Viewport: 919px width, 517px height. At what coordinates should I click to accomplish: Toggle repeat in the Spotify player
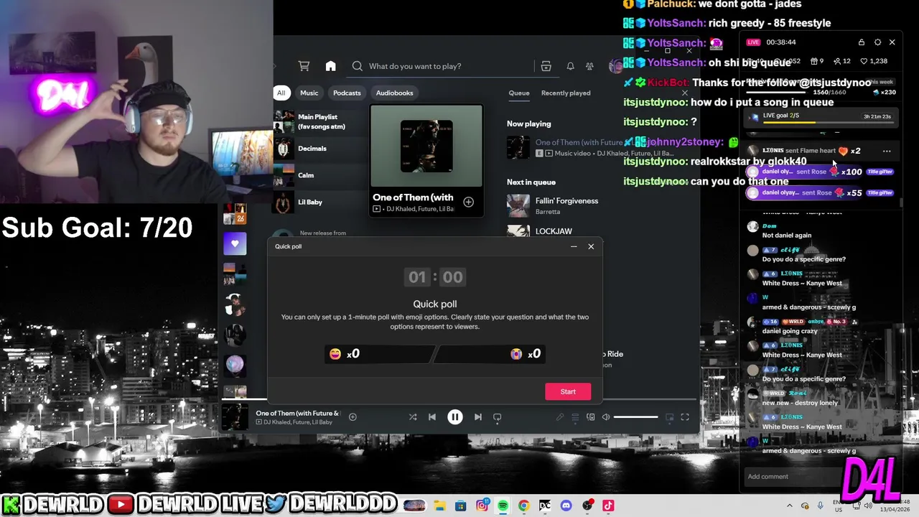click(x=497, y=416)
